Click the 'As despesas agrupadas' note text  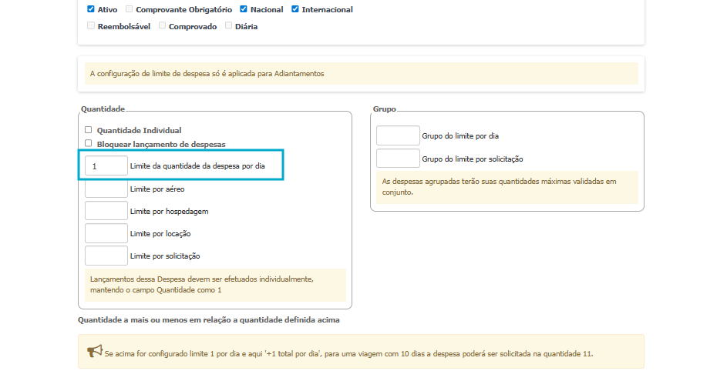click(499, 187)
